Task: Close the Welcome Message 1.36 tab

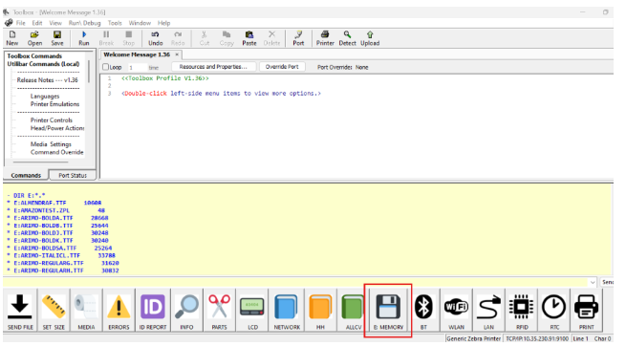Action: 177,54
